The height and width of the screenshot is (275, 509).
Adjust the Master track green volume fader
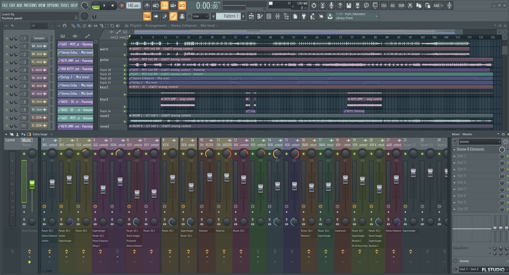pos(32,184)
